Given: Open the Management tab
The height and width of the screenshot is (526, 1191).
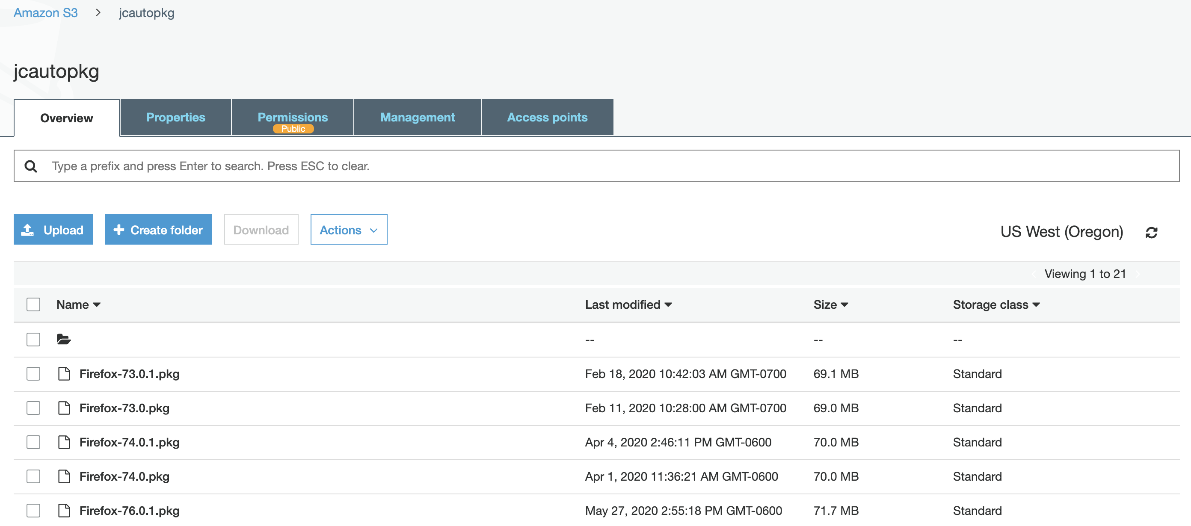Looking at the screenshot, I should coord(418,118).
